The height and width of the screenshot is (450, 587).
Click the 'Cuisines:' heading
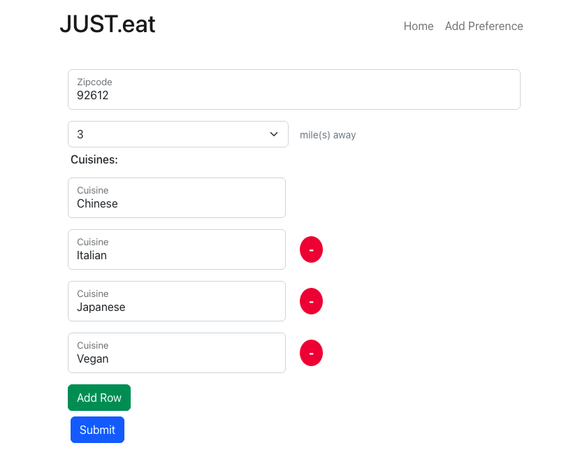pyautogui.click(x=94, y=159)
